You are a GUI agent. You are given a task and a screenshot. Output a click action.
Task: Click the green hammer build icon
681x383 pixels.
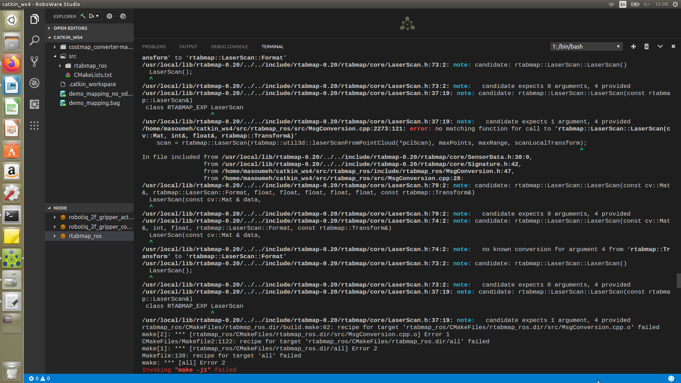83,16
